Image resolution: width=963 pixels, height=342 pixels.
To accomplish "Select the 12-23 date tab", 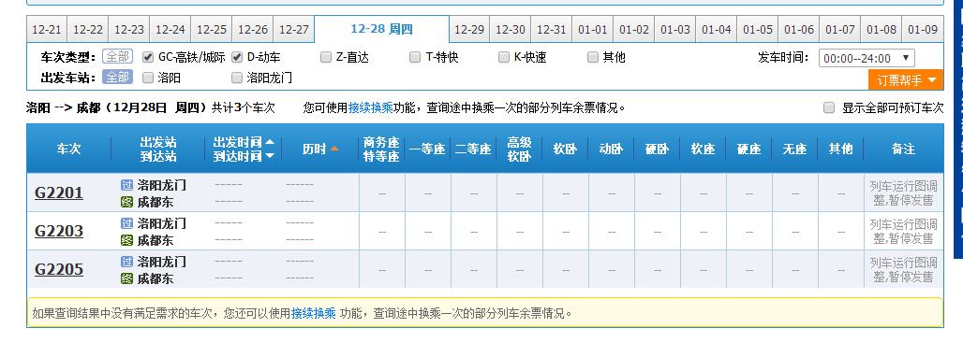I will [129, 29].
